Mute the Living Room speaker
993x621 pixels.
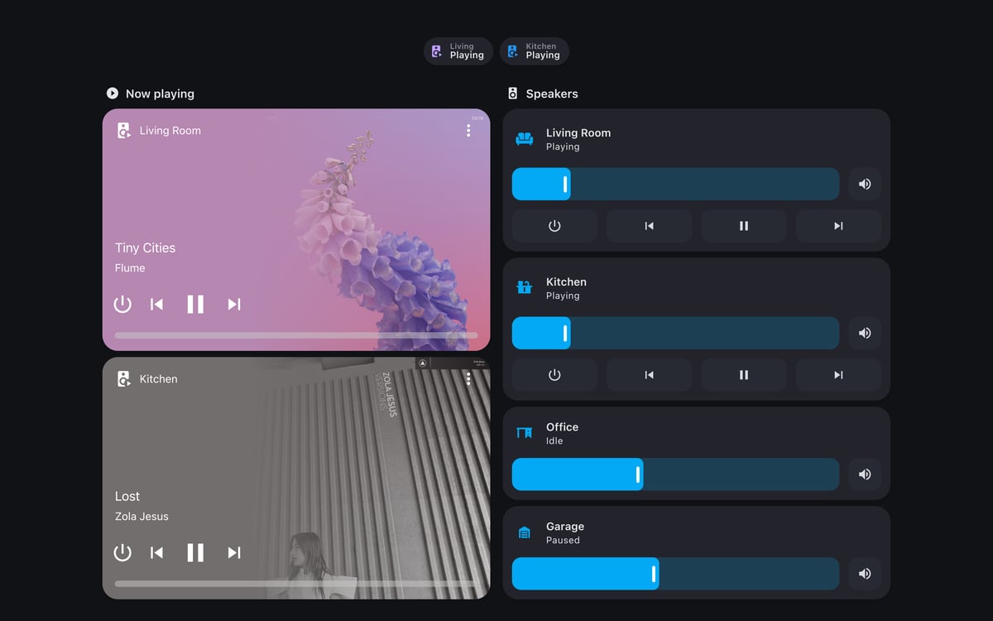pyautogui.click(x=865, y=184)
